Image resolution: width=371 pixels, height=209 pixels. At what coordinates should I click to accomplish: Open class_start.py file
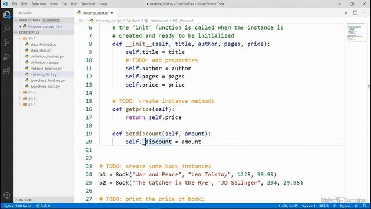tap(41, 51)
